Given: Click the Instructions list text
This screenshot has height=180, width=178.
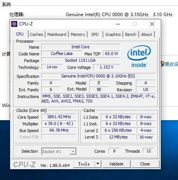Looking at the screenshot, I should (x=98, y=99).
